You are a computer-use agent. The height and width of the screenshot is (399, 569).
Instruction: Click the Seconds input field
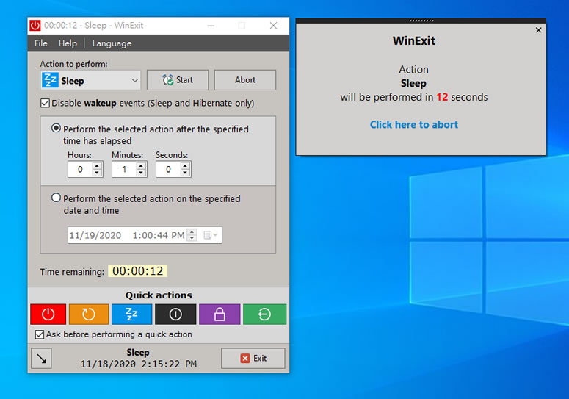click(168, 169)
